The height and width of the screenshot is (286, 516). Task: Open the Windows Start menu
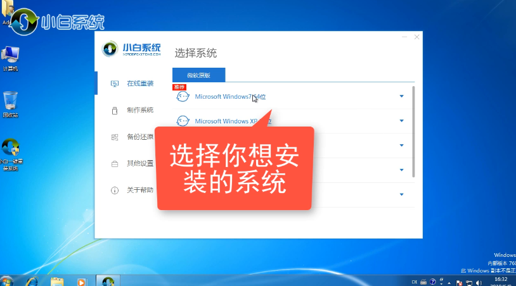pos(6,282)
